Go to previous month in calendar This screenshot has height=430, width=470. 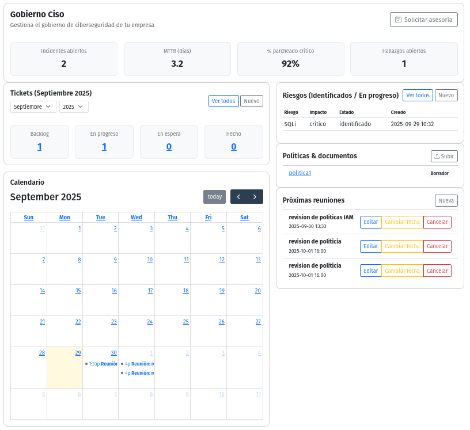pos(238,197)
